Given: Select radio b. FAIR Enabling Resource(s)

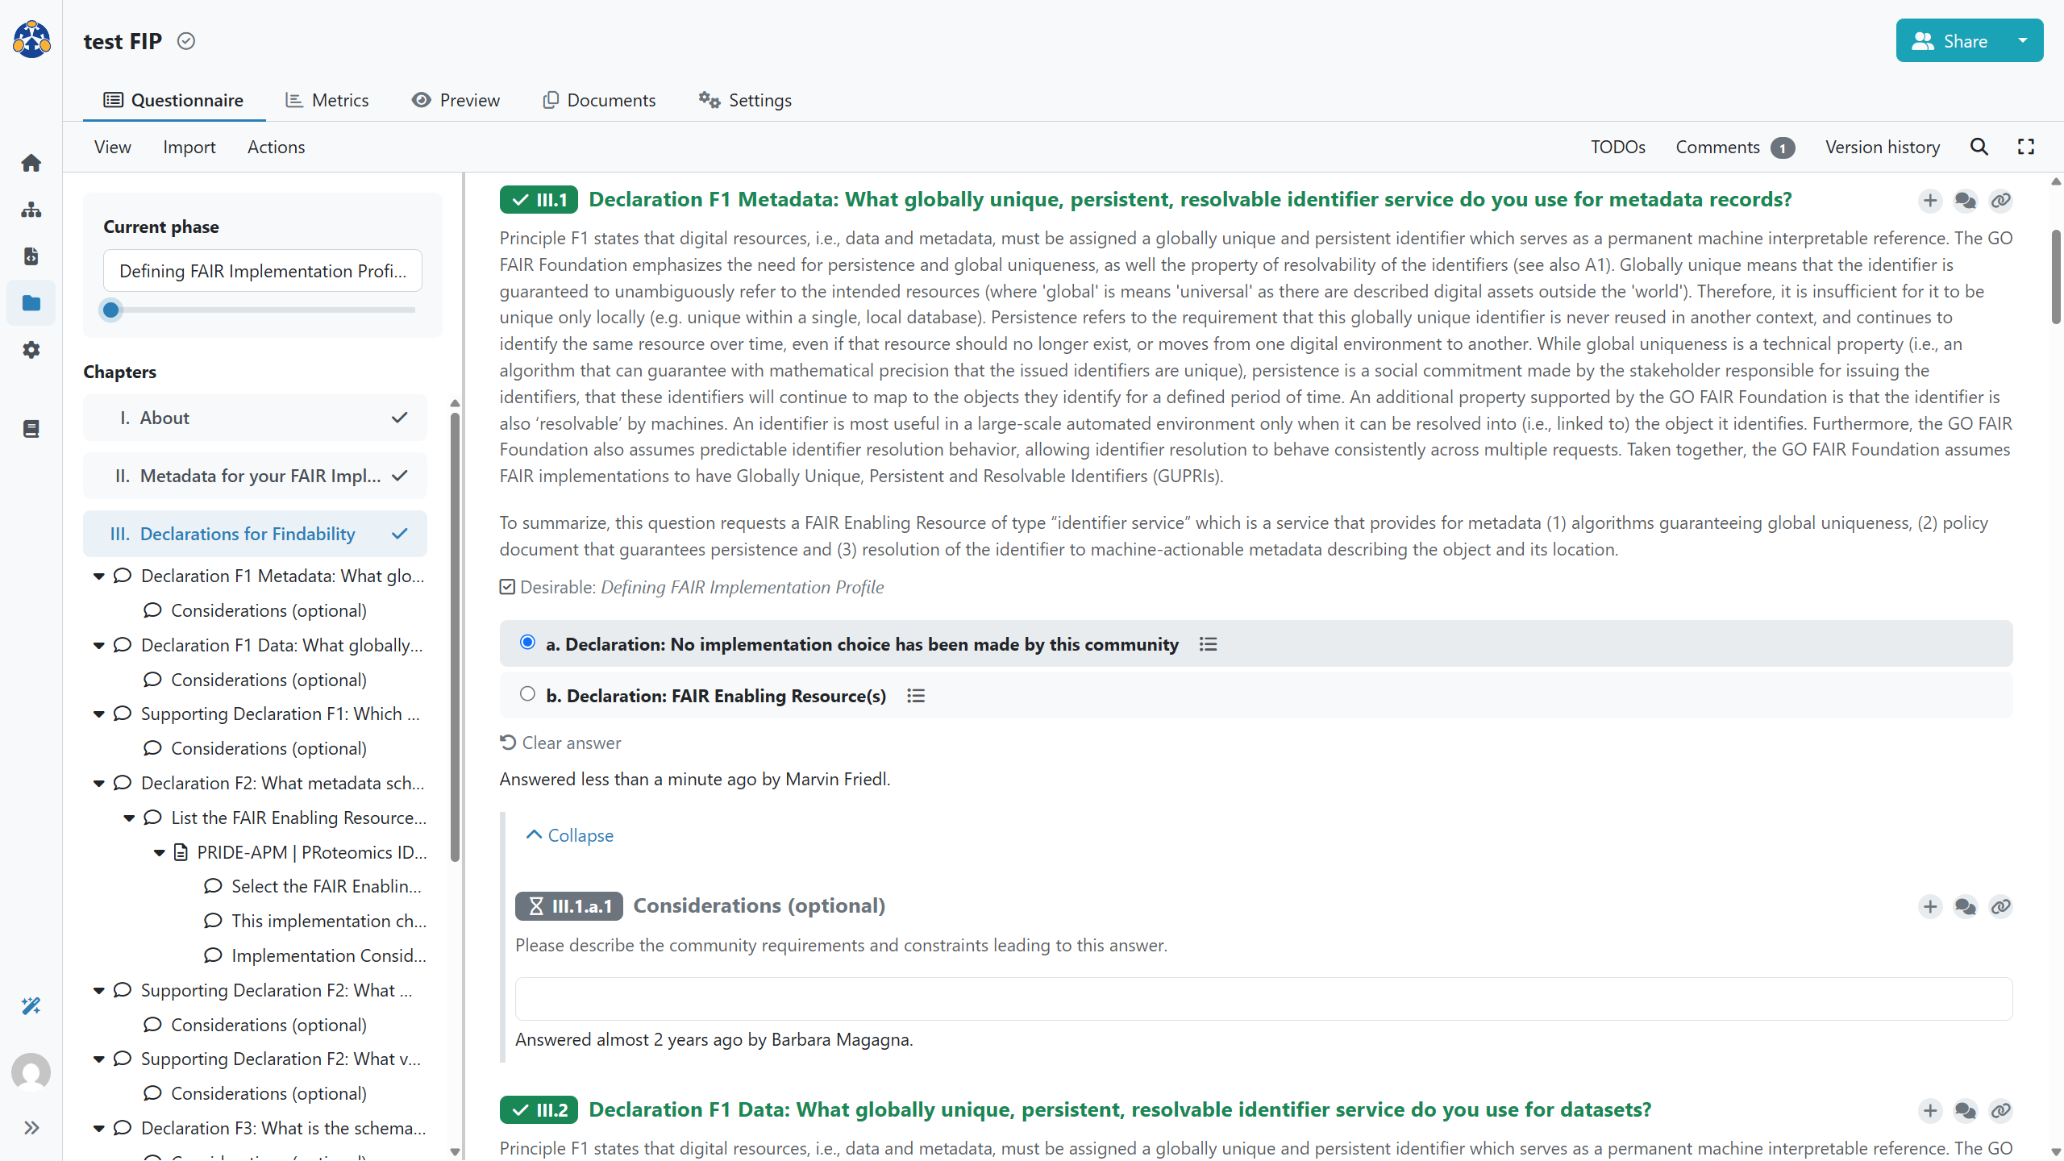Looking at the screenshot, I should (527, 694).
